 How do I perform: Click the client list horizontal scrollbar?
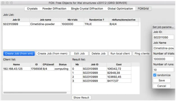35,93
